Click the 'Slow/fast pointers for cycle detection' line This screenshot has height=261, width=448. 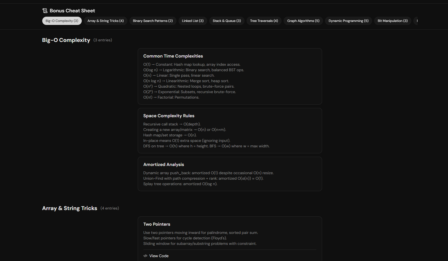(x=185, y=238)
